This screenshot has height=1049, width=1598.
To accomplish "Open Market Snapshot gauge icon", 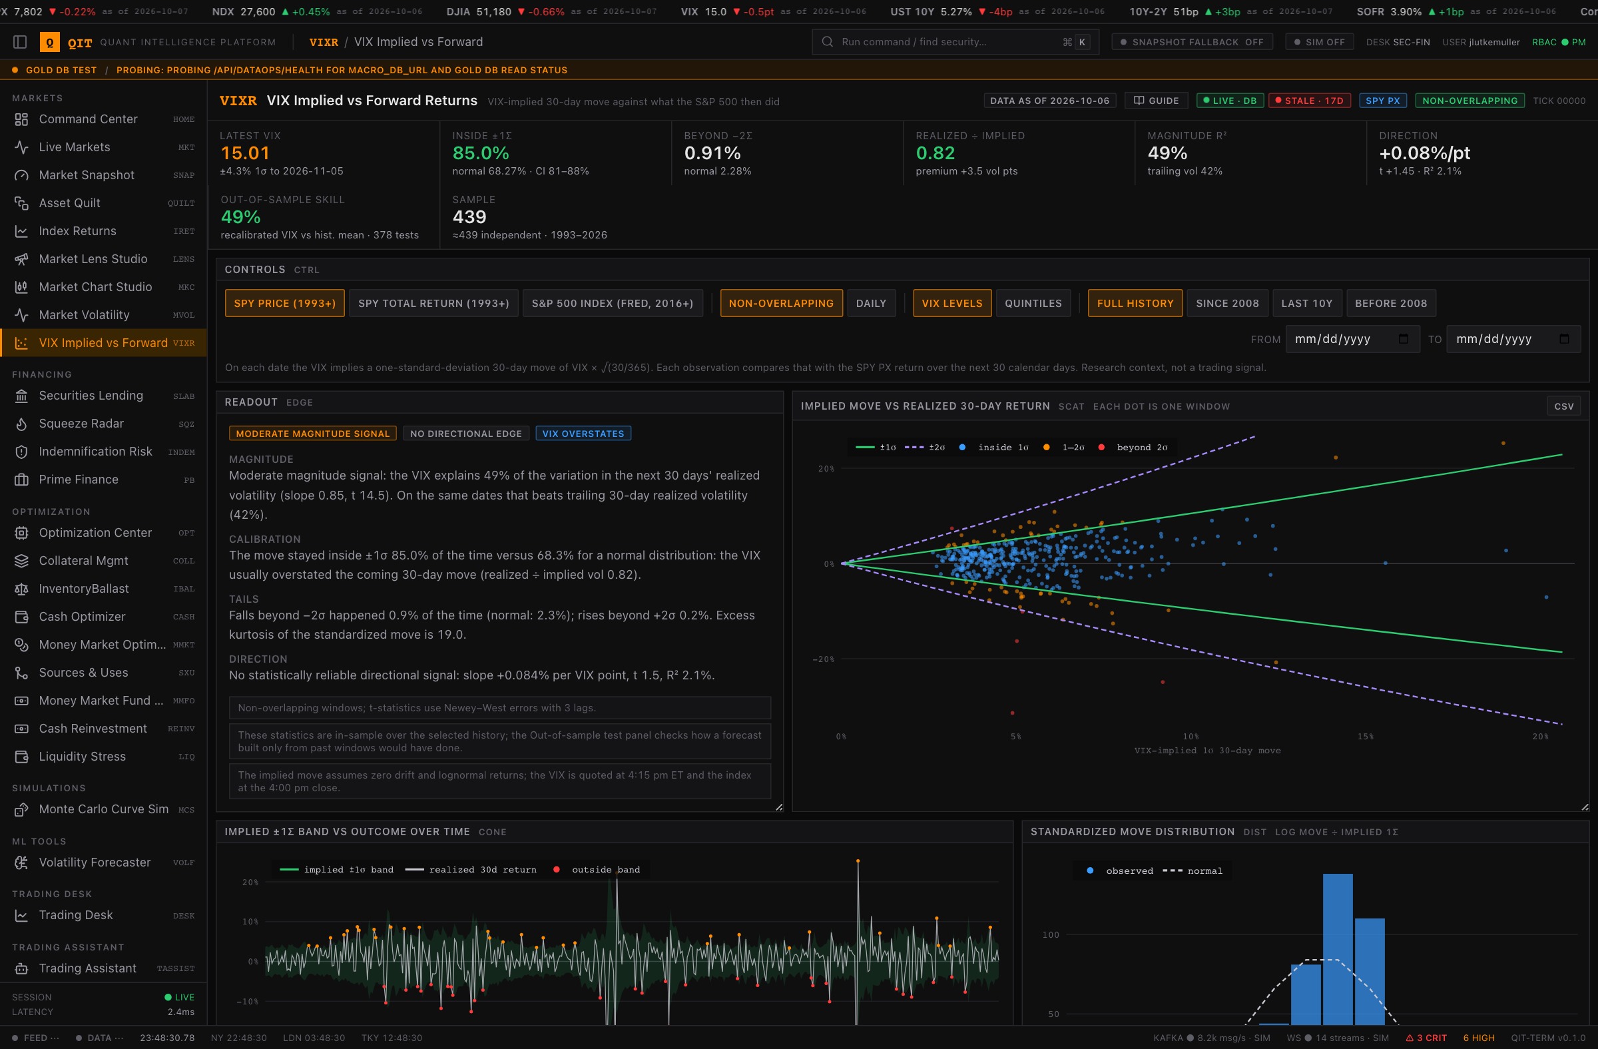I will pyautogui.click(x=21, y=175).
